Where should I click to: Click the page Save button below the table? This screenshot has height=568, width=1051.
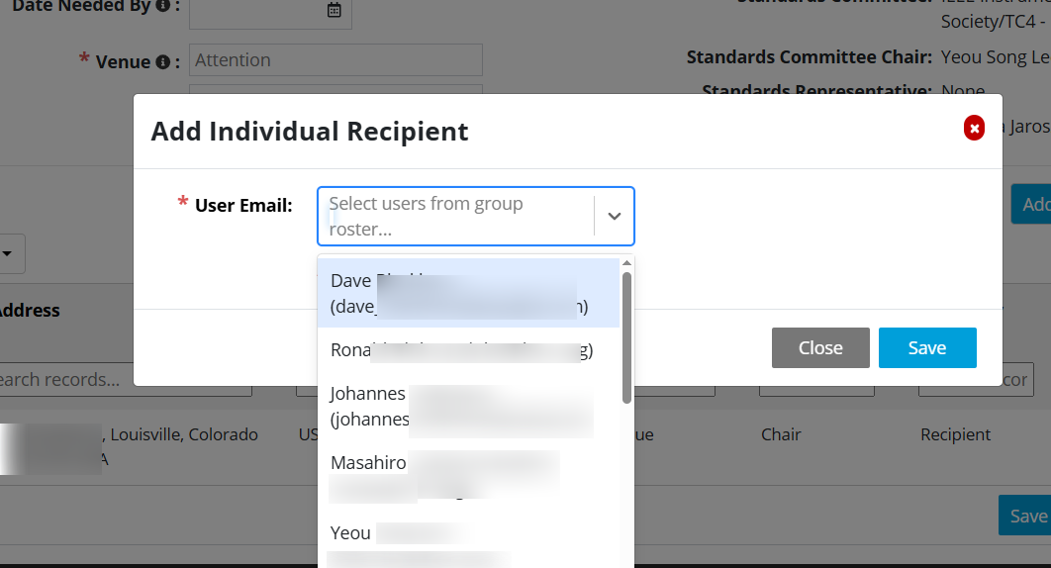click(x=1026, y=516)
